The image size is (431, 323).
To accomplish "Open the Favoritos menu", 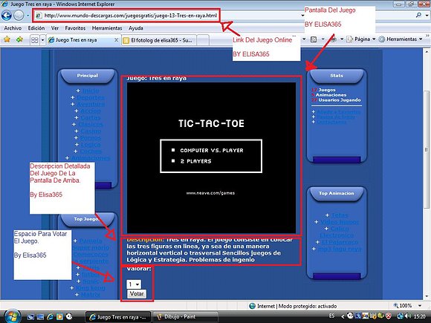I will (75, 28).
